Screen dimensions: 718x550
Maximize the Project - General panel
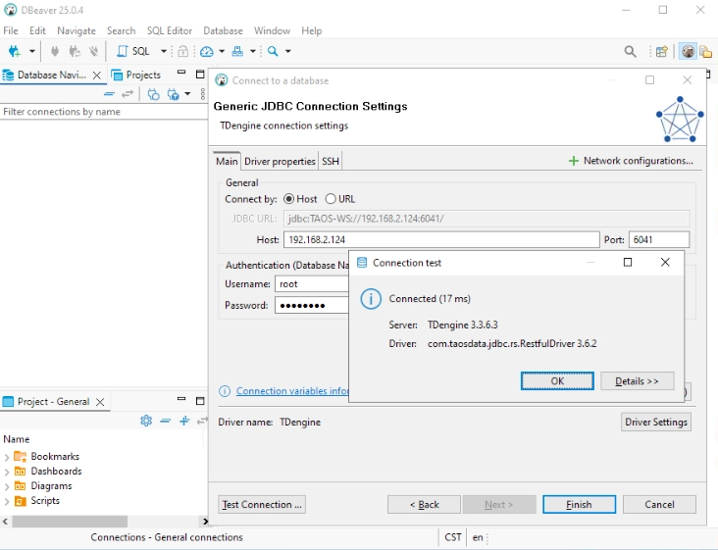[200, 401]
